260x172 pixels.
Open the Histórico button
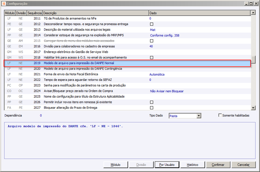192,165
